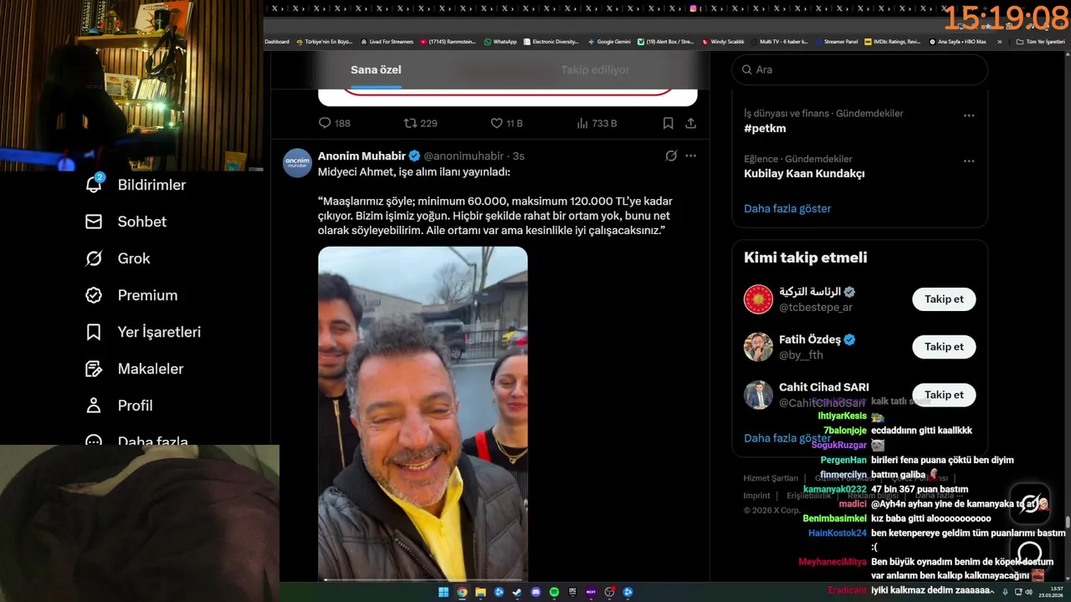Open Electronic Diversity bookmark

(551, 42)
